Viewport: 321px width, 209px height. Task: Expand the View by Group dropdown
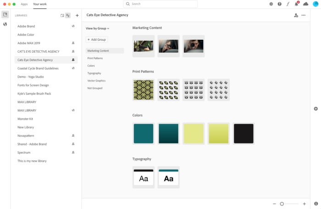pos(97,28)
